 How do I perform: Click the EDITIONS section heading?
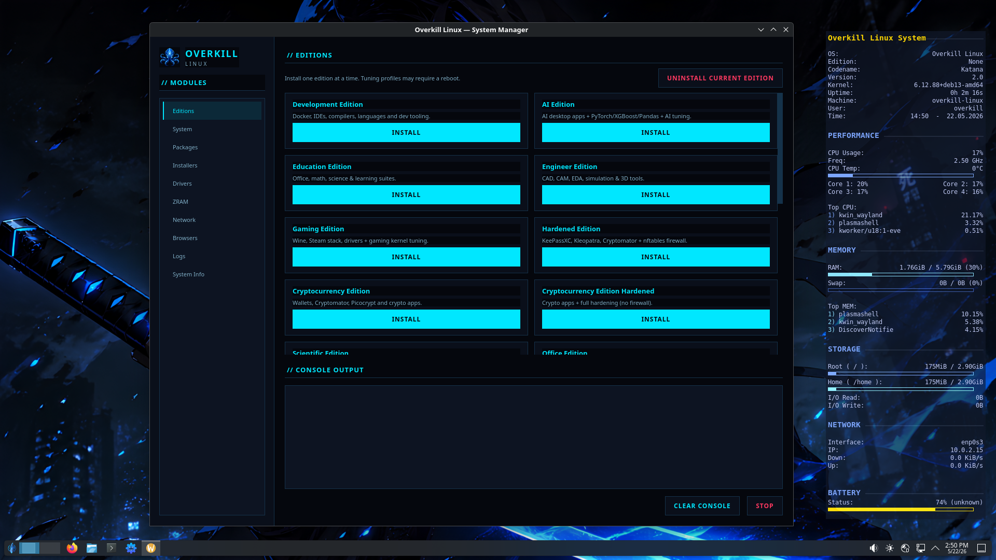309,55
